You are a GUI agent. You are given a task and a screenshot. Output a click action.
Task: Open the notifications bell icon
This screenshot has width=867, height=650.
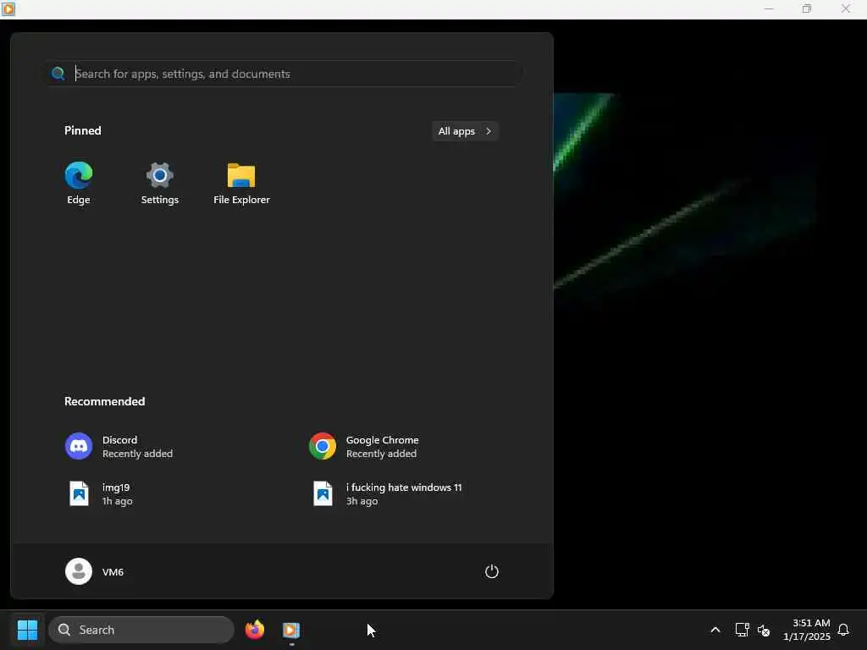pos(844,630)
